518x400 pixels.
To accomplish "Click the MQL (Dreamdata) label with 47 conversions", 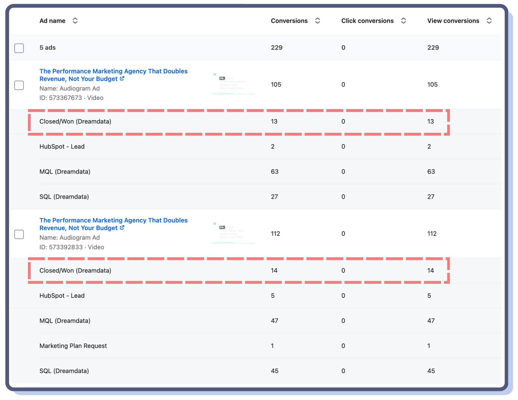I will click(x=65, y=321).
